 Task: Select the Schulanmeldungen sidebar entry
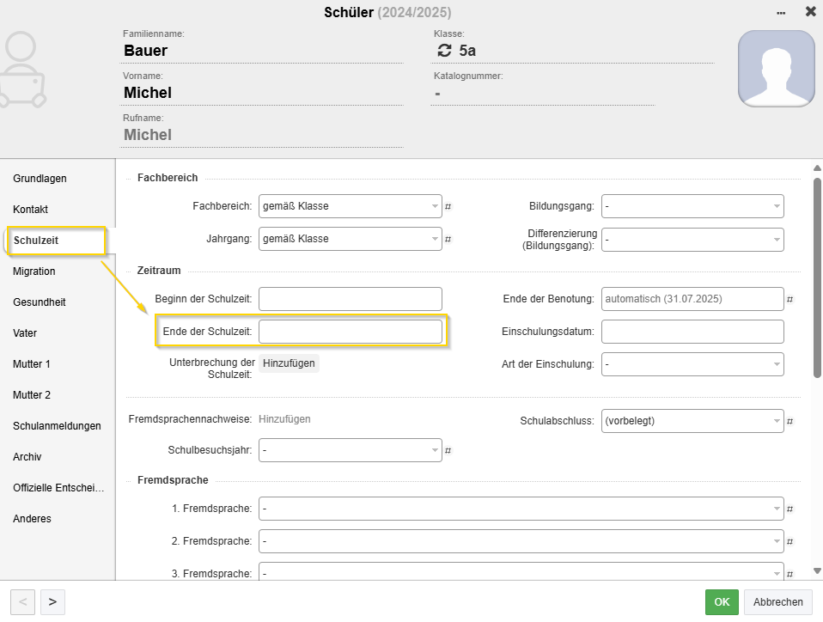pyautogui.click(x=57, y=426)
